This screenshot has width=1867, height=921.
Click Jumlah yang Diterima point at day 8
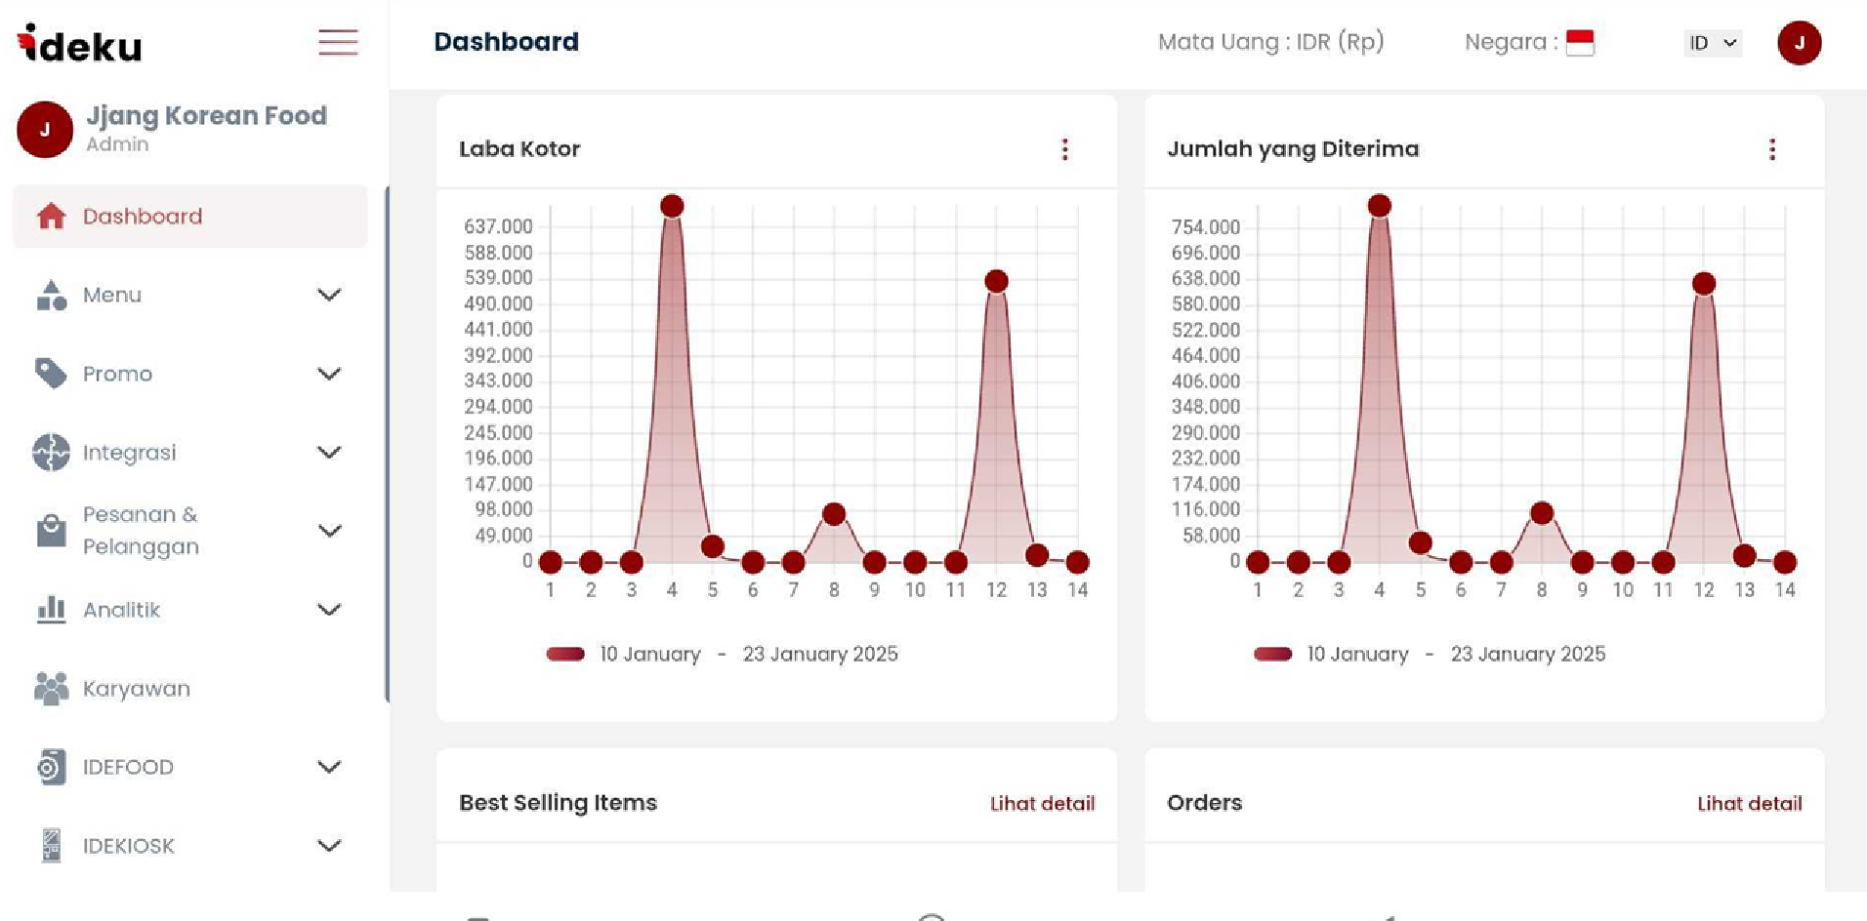coord(1541,513)
